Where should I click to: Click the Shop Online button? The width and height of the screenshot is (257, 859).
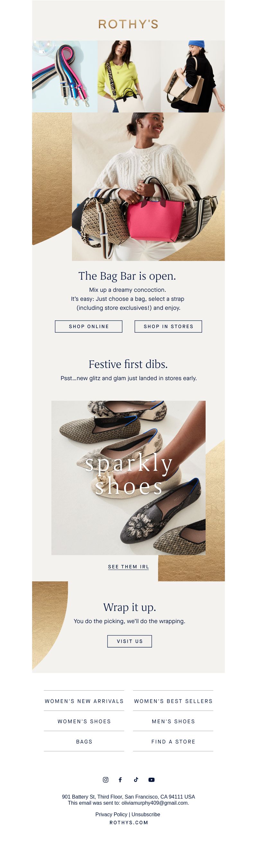[x=89, y=327]
